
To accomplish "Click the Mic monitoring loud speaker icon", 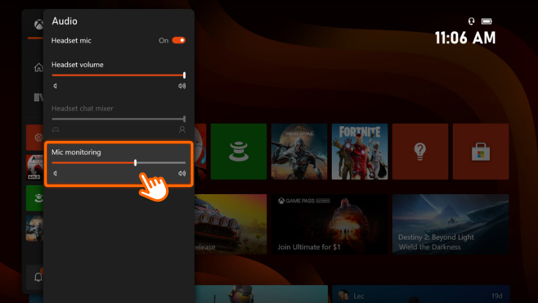I will tap(182, 174).
